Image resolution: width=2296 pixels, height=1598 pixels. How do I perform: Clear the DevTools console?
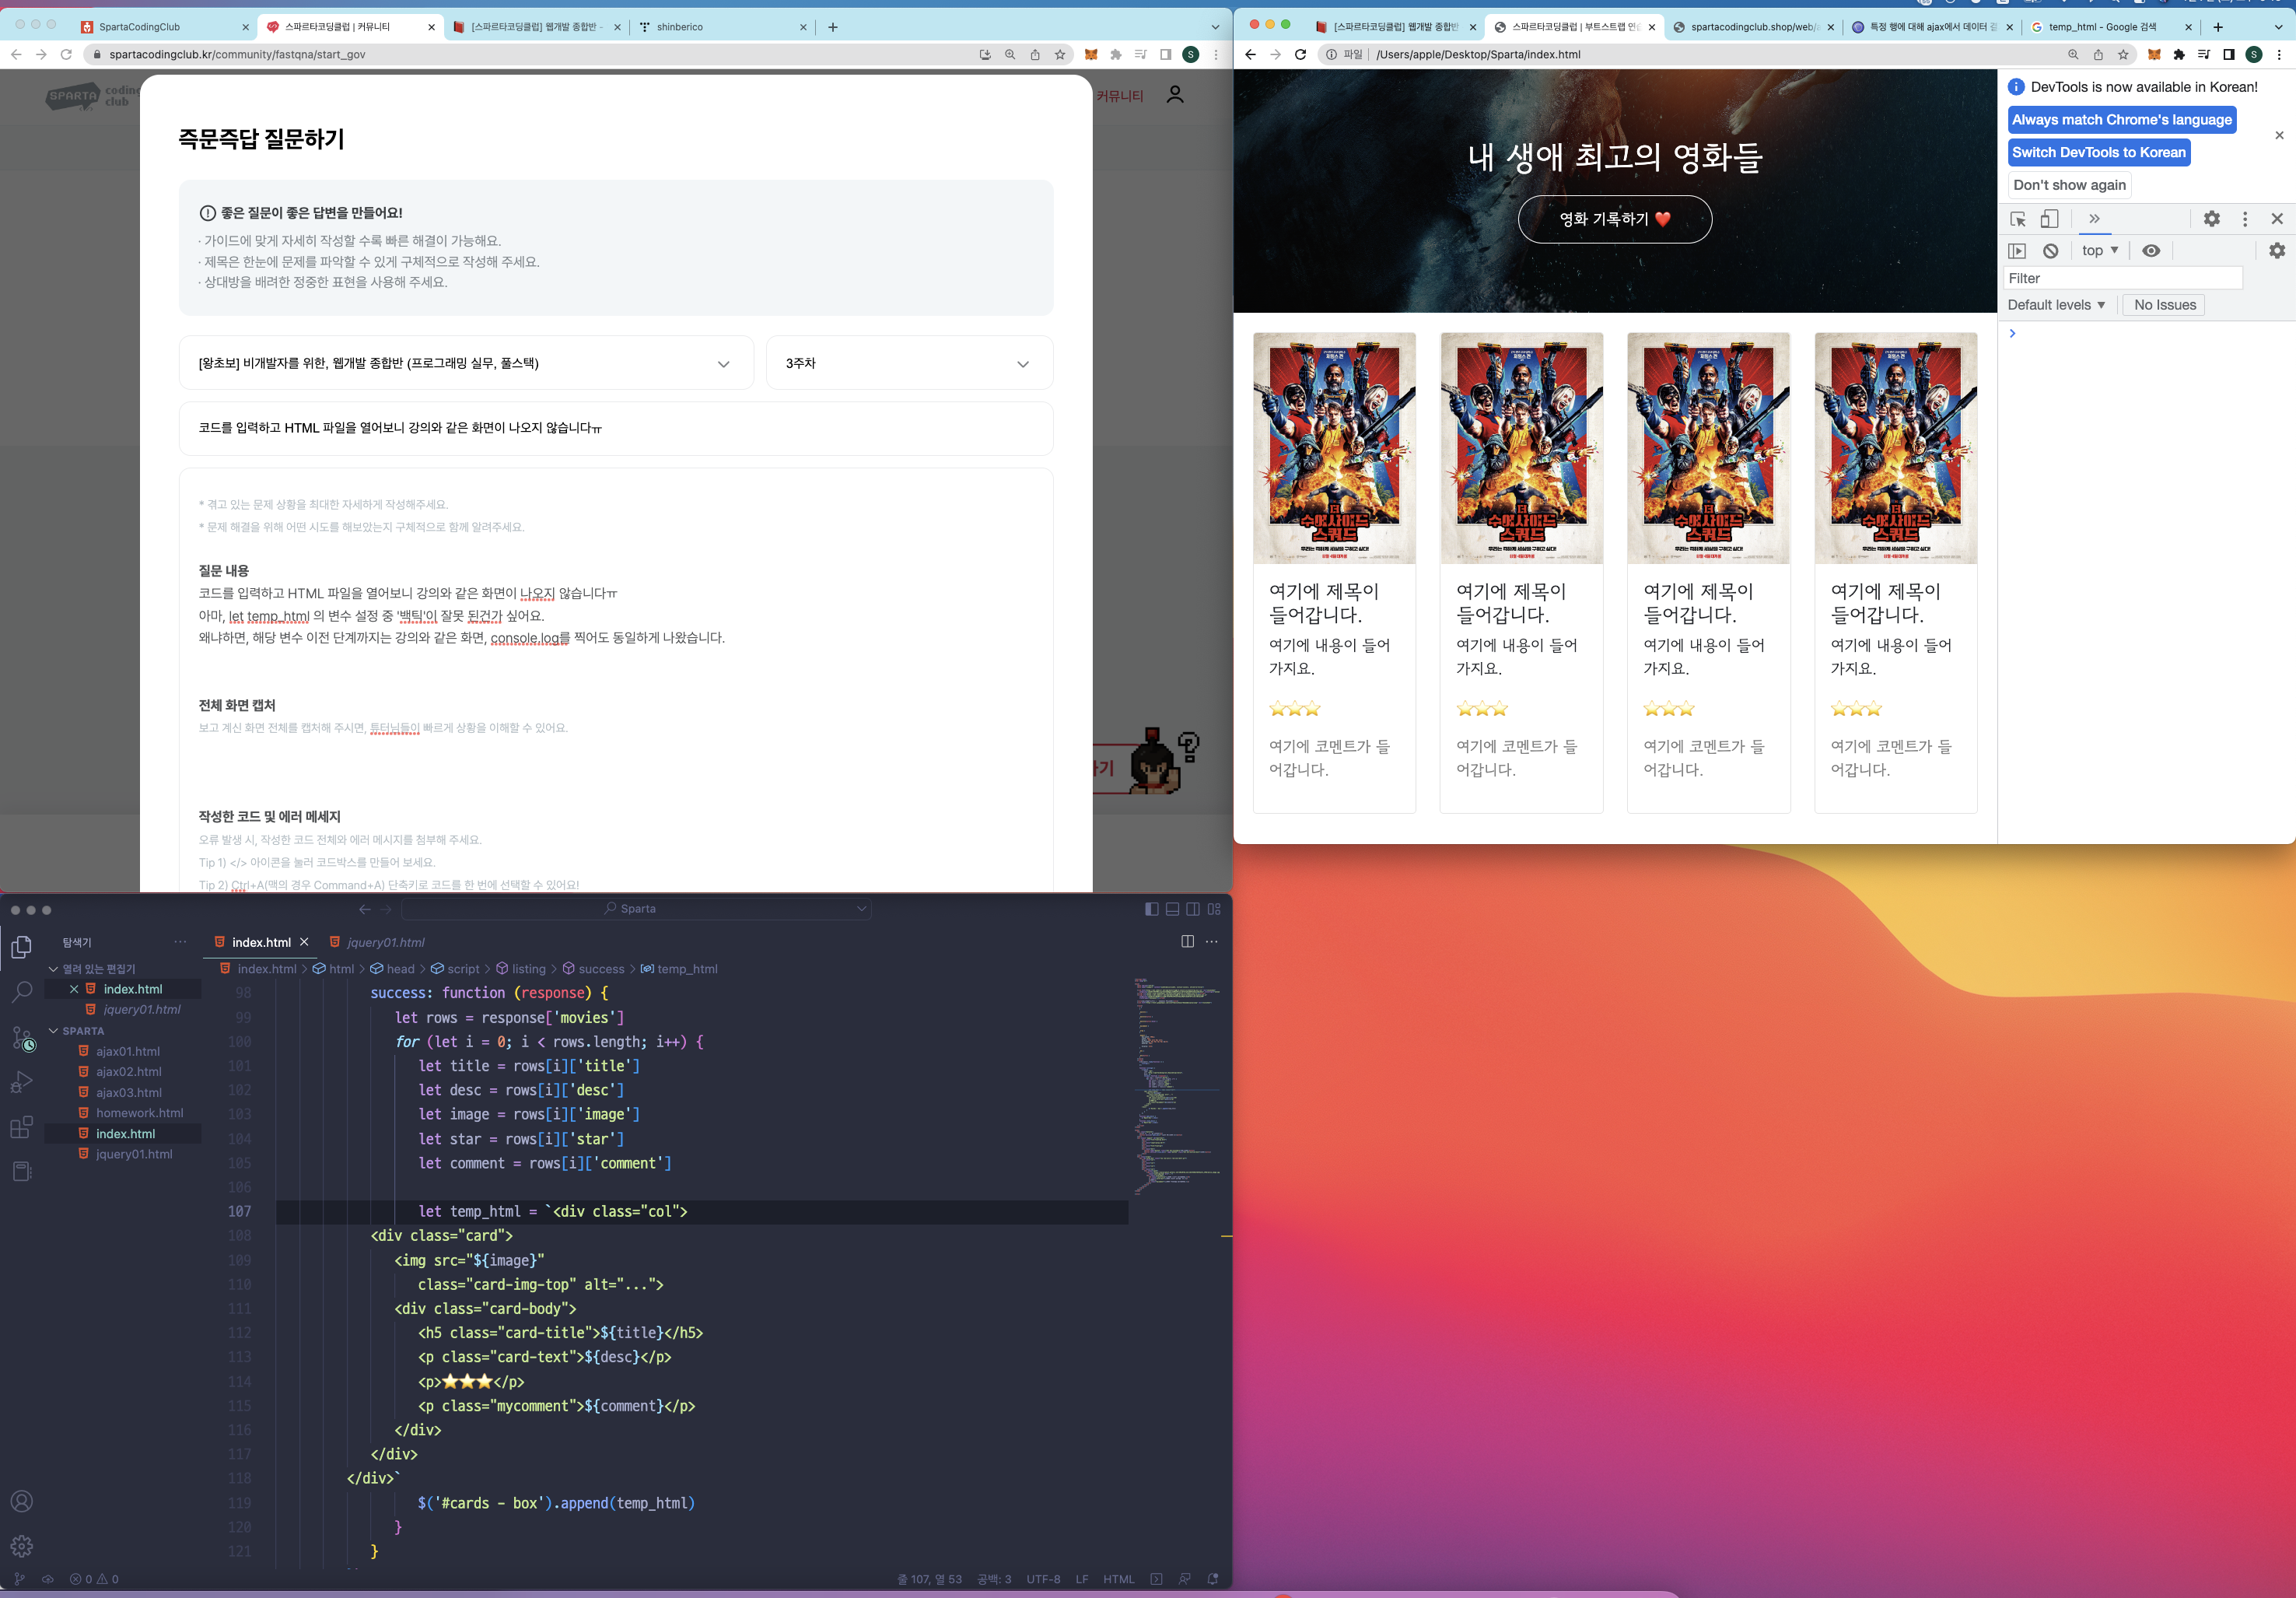[x=2050, y=251]
